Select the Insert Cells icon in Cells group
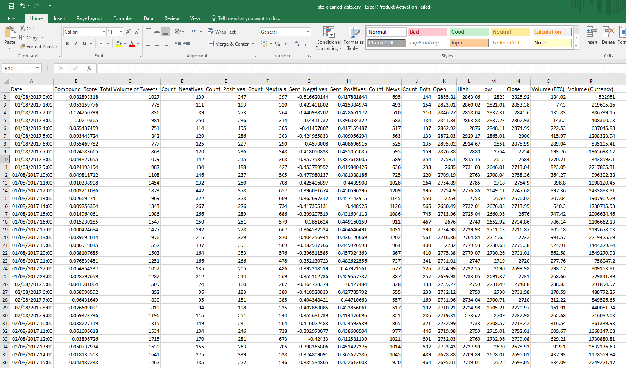The image size is (626, 368). (591, 38)
